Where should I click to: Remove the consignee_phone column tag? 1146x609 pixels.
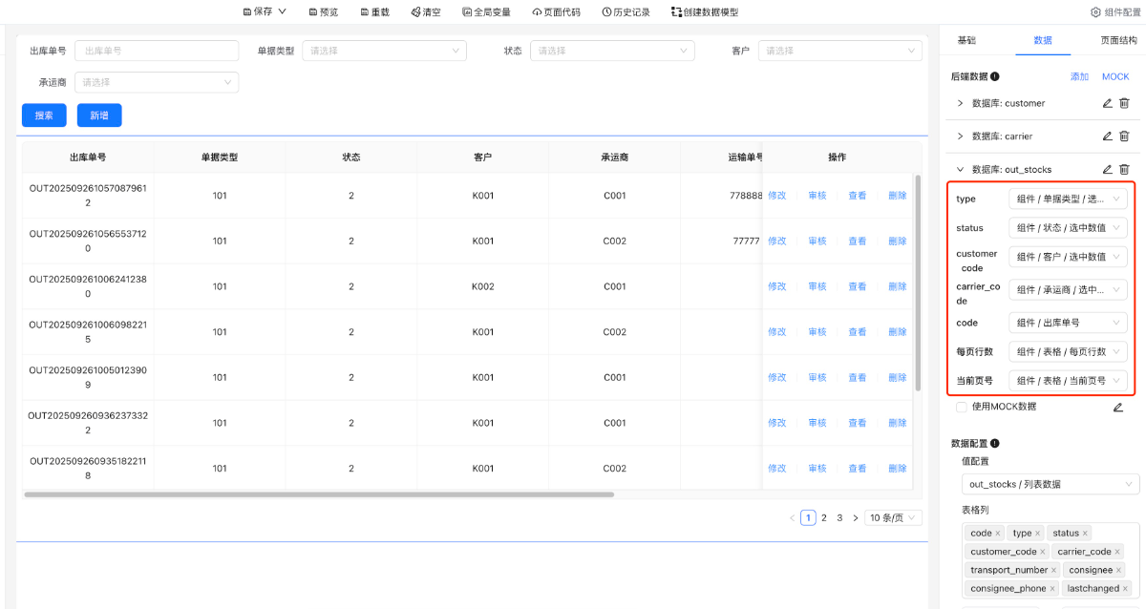pyautogui.click(x=1052, y=589)
